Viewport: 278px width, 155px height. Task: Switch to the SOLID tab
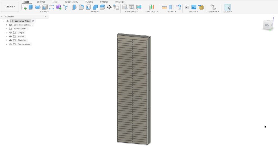point(26,2)
